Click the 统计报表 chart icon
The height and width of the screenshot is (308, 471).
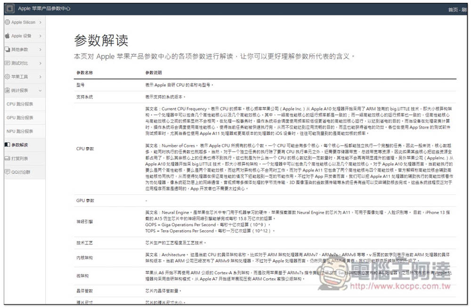click(x=8, y=90)
